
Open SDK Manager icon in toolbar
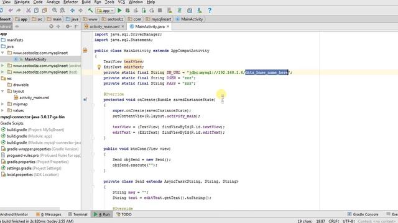[200, 11]
